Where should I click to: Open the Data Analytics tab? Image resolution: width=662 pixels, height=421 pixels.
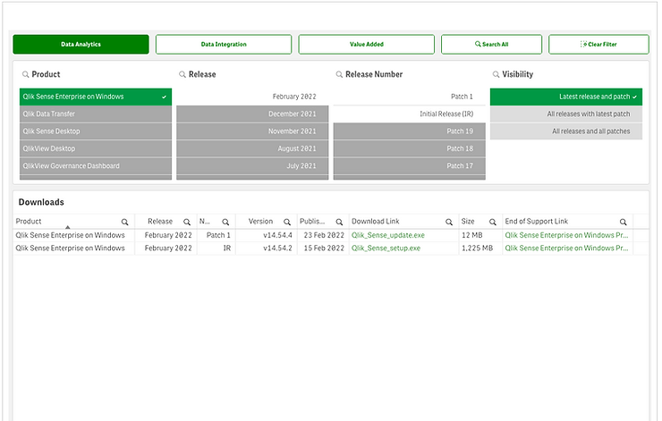coord(81,45)
